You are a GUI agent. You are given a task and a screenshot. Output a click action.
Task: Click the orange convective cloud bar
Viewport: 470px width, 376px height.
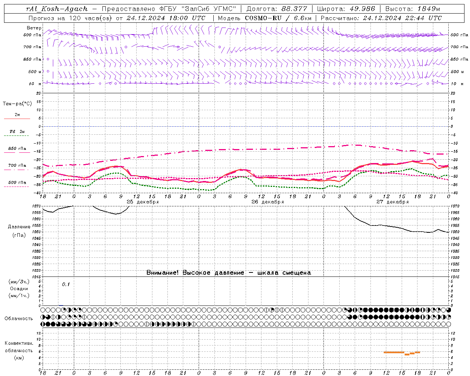402,353
